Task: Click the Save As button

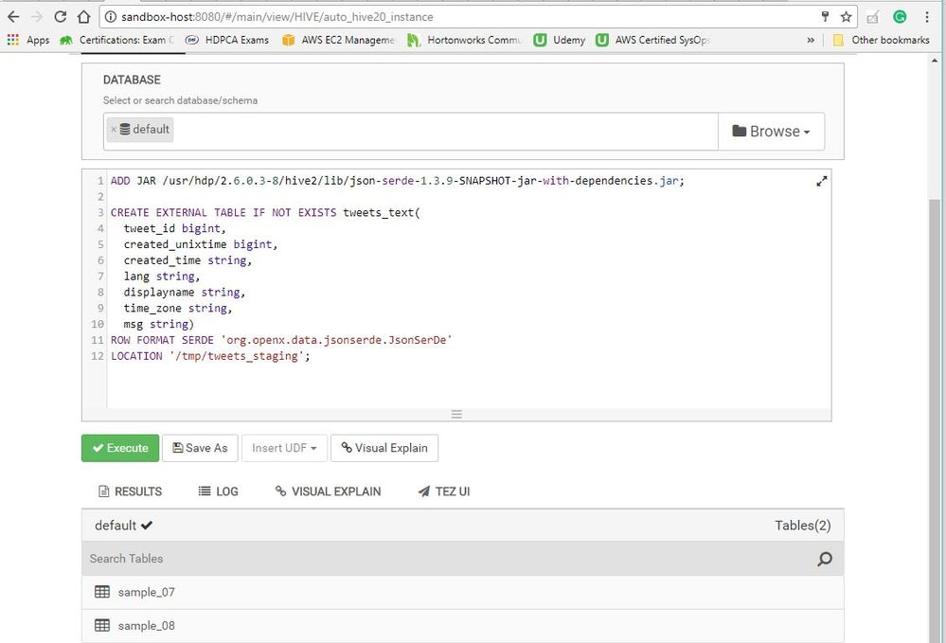Action: [x=200, y=448]
